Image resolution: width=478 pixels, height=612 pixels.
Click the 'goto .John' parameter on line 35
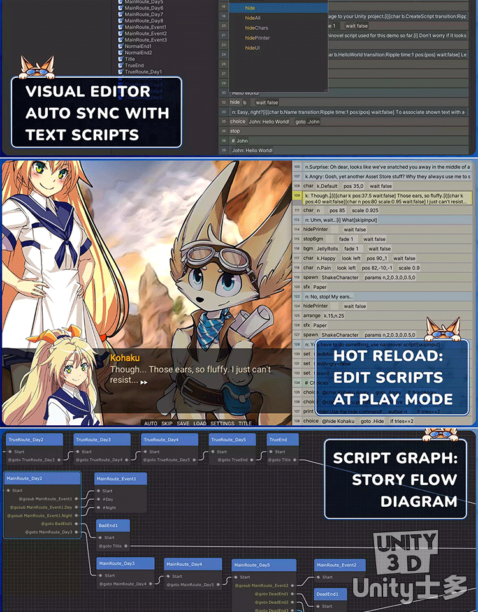(307, 122)
